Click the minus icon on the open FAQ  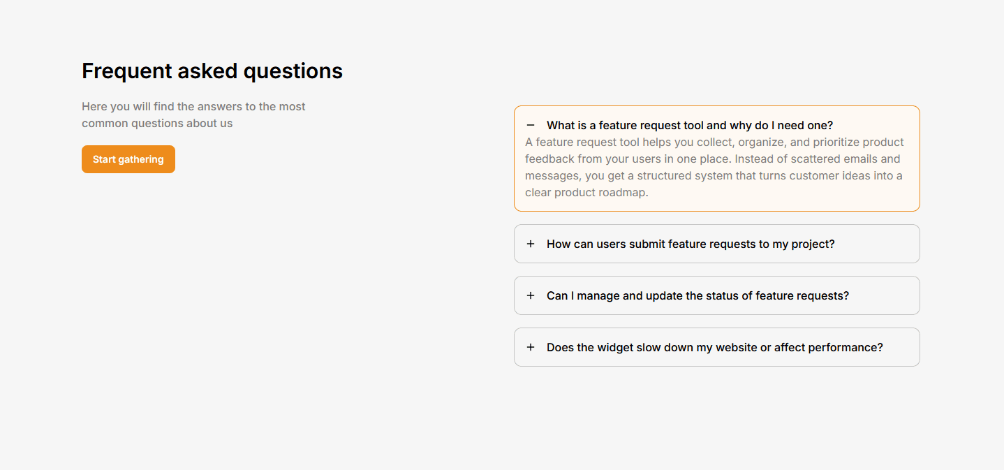531,125
